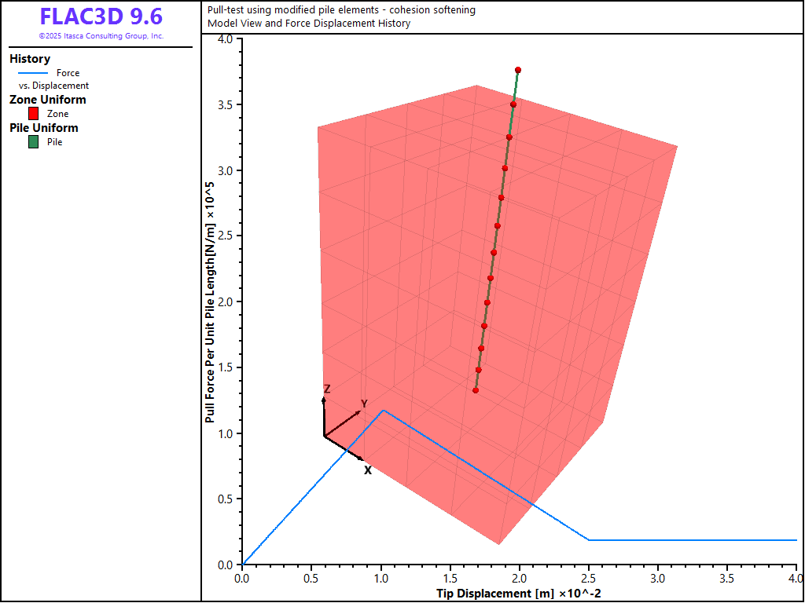
Task: Click the FLAC3D 9.6 logo title
Action: tap(101, 17)
